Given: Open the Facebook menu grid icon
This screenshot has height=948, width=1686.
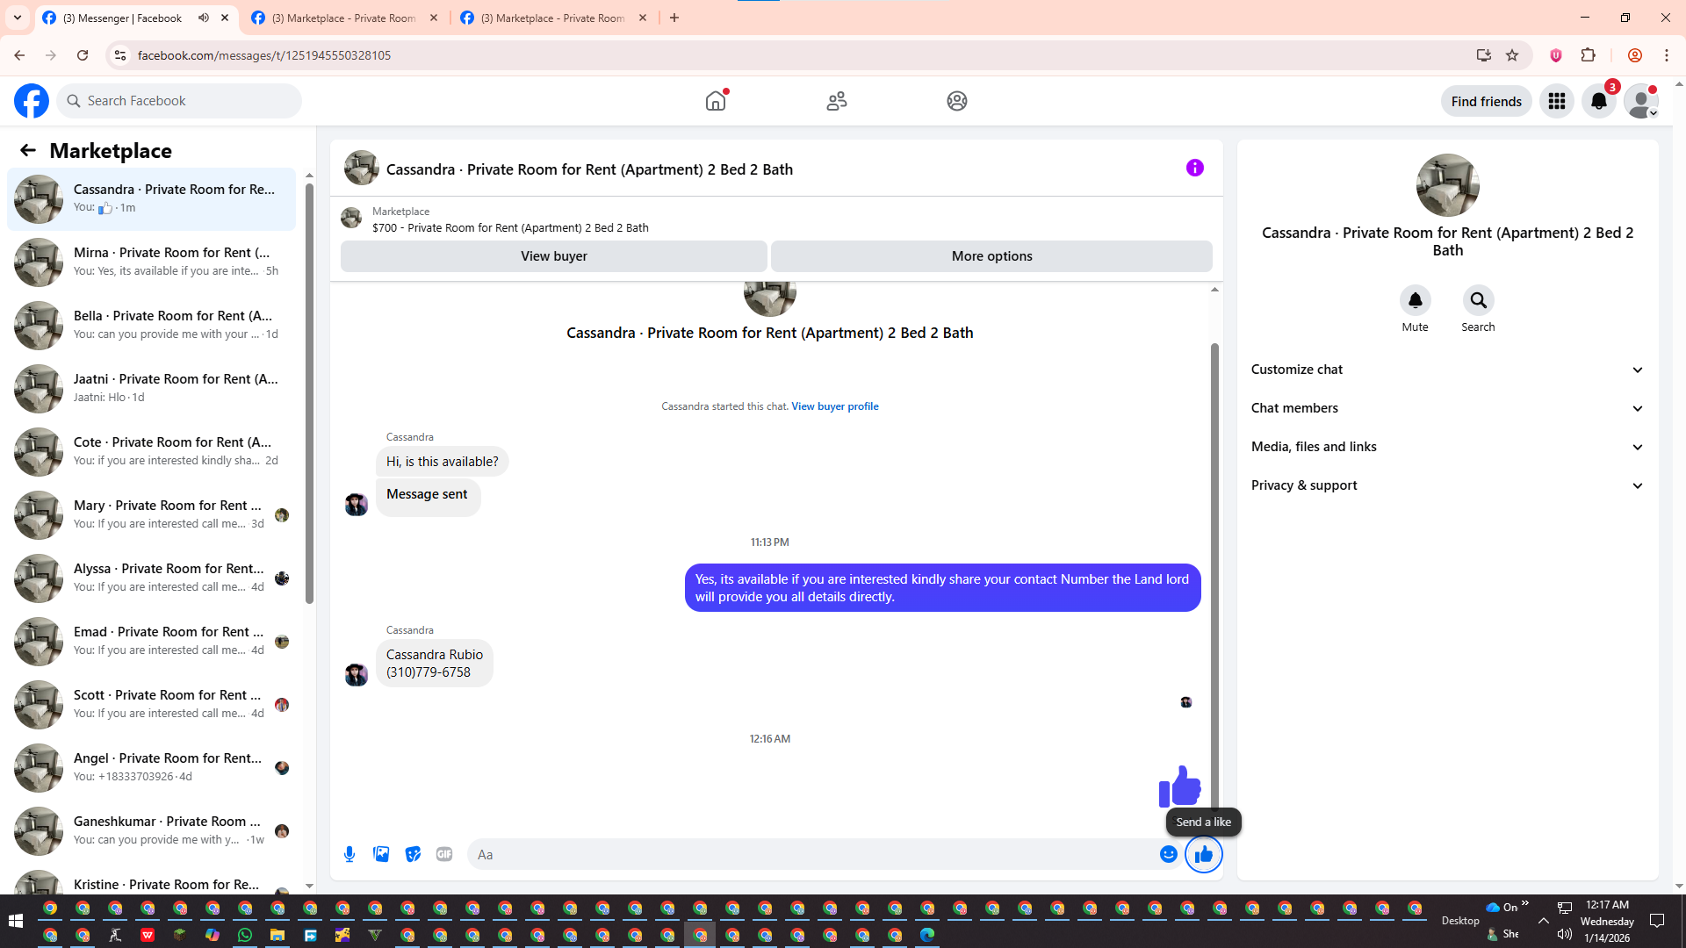Looking at the screenshot, I should click(x=1556, y=101).
